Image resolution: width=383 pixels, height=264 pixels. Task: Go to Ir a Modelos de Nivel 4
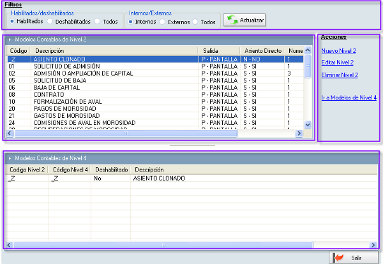(349, 98)
